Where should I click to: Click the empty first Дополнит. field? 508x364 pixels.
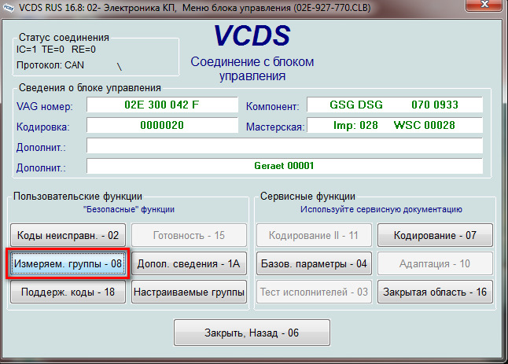coord(285,145)
